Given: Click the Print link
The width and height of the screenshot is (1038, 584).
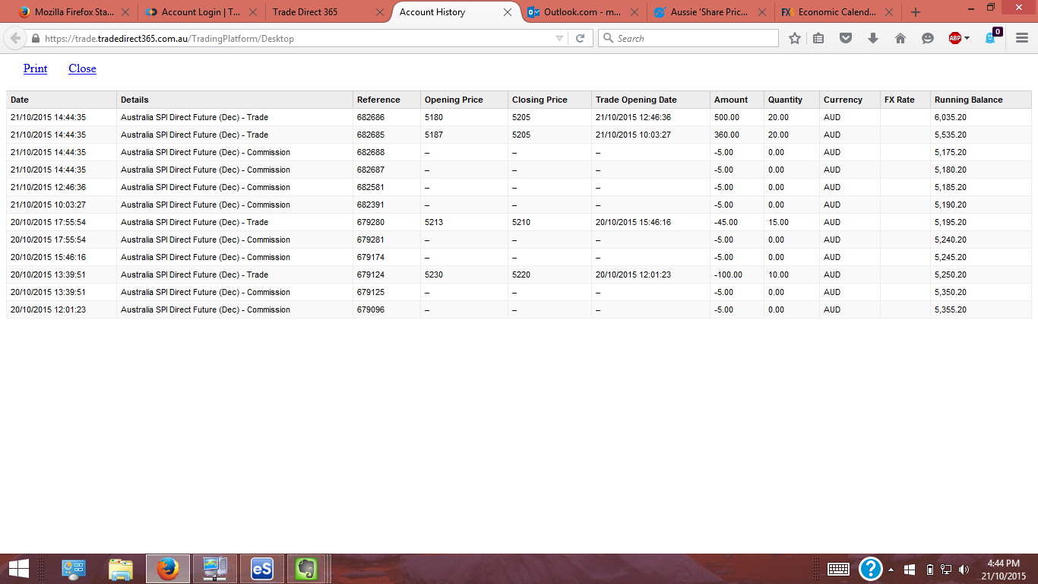Looking at the screenshot, I should (x=35, y=68).
